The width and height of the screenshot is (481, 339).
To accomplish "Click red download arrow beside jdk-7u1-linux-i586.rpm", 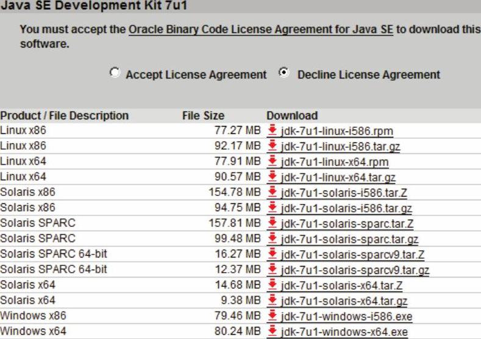I will click(x=272, y=130).
